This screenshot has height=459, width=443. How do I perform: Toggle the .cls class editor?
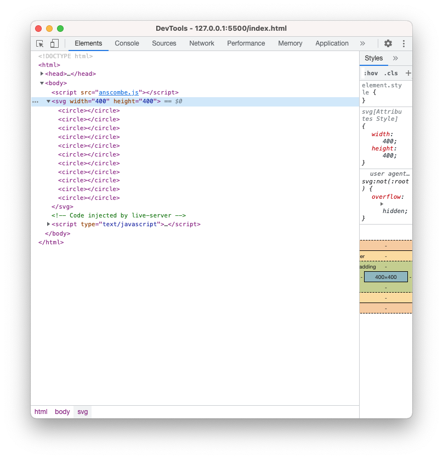pos(391,73)
